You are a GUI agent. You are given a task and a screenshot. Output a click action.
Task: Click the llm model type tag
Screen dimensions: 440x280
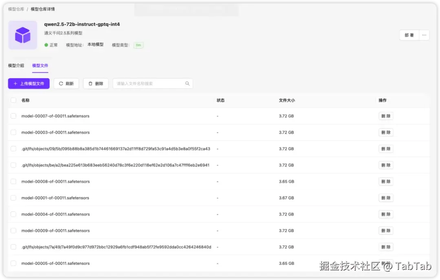coord(139,45)
